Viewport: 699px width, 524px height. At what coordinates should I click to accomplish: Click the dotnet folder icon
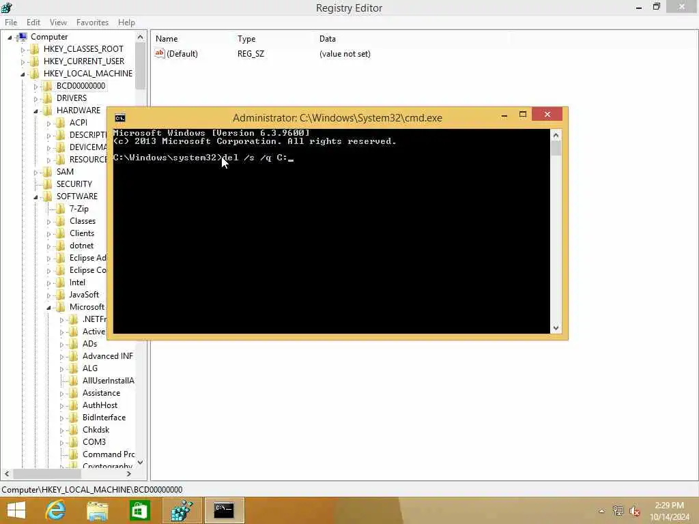[x=60, y=246]
